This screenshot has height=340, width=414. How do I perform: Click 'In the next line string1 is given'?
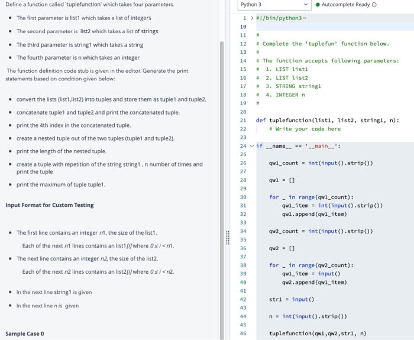(54, 292)
